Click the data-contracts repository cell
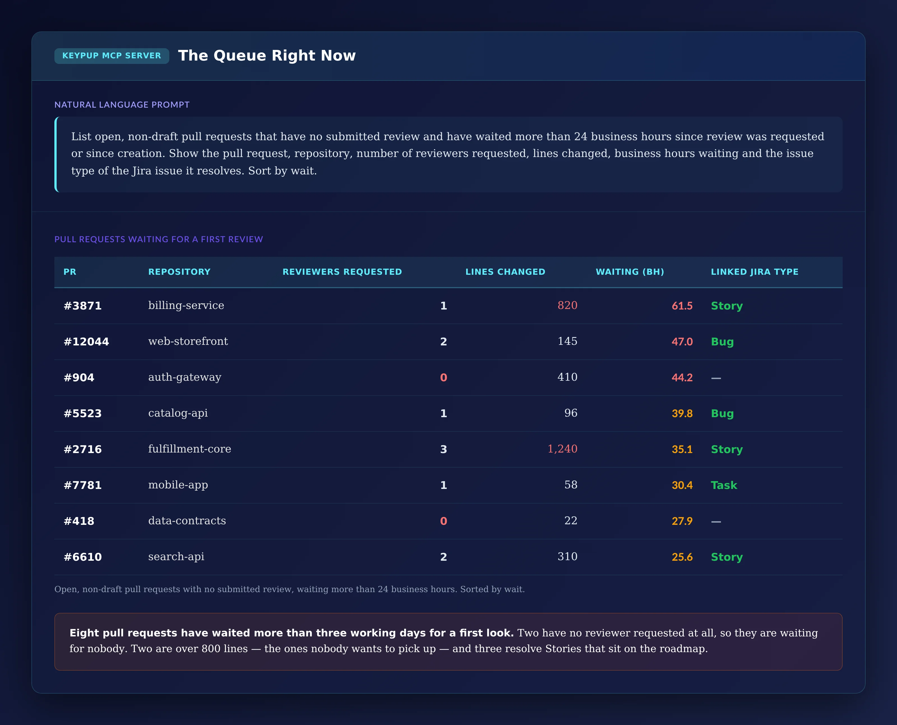The height and width of the screenshot is (725, 897). [187, 521]
